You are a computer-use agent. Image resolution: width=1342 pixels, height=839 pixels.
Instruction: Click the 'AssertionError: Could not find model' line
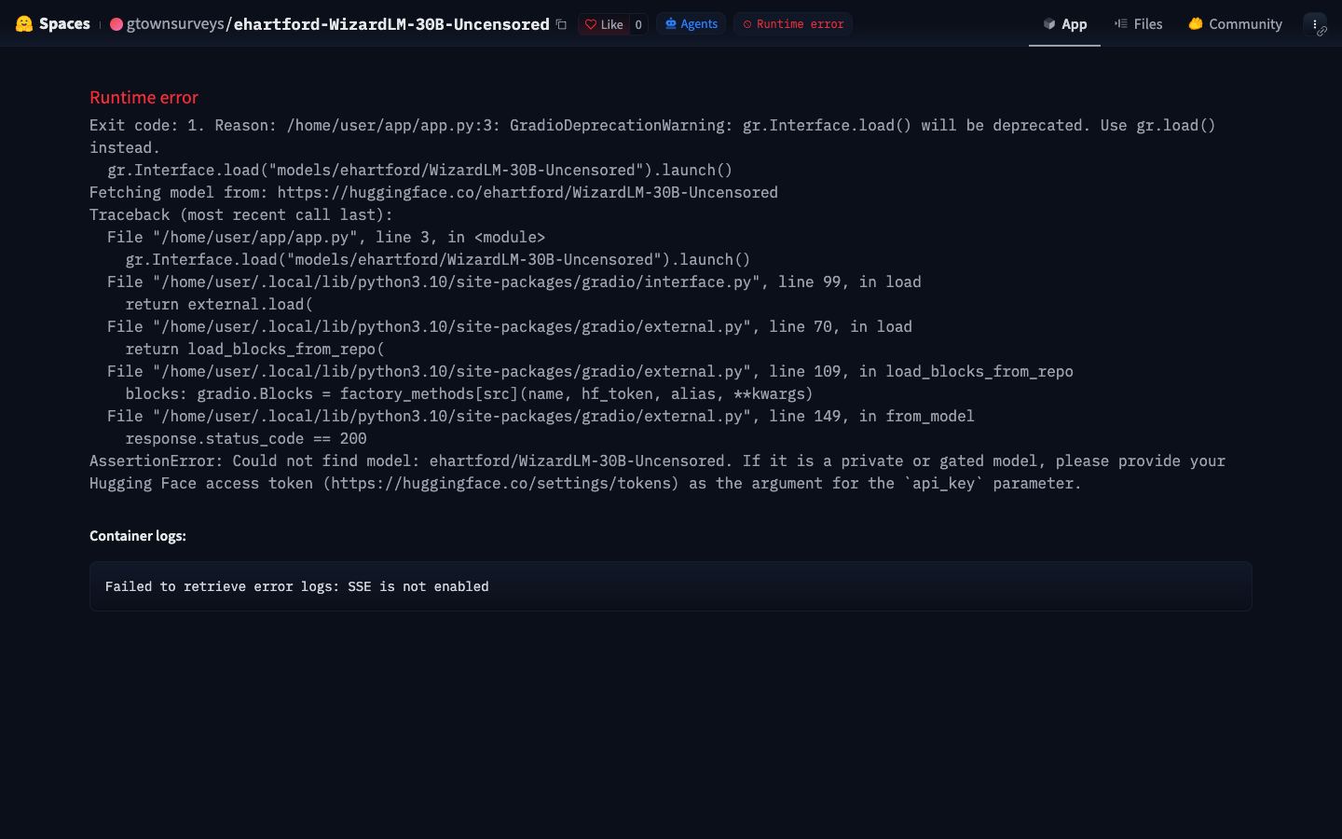tap(657, 472)
